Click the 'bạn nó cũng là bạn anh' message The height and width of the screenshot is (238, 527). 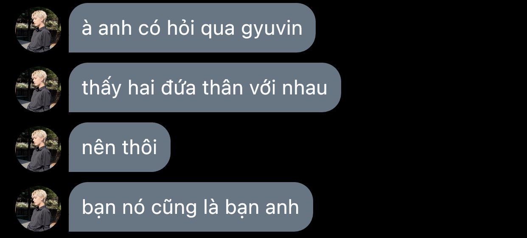pyautogui.click(x=191, y=207)
